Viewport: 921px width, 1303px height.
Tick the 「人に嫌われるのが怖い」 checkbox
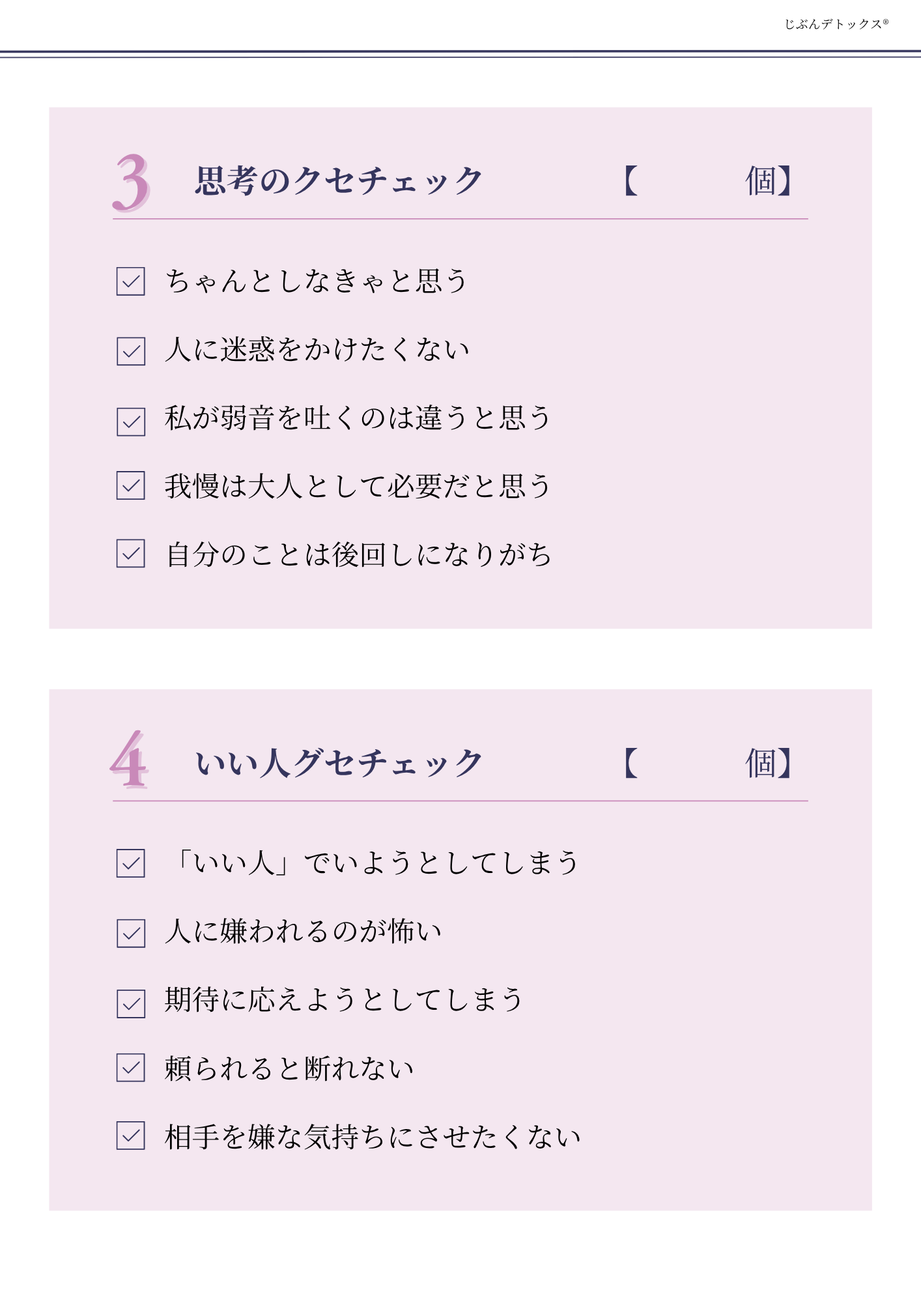(130, 933)
